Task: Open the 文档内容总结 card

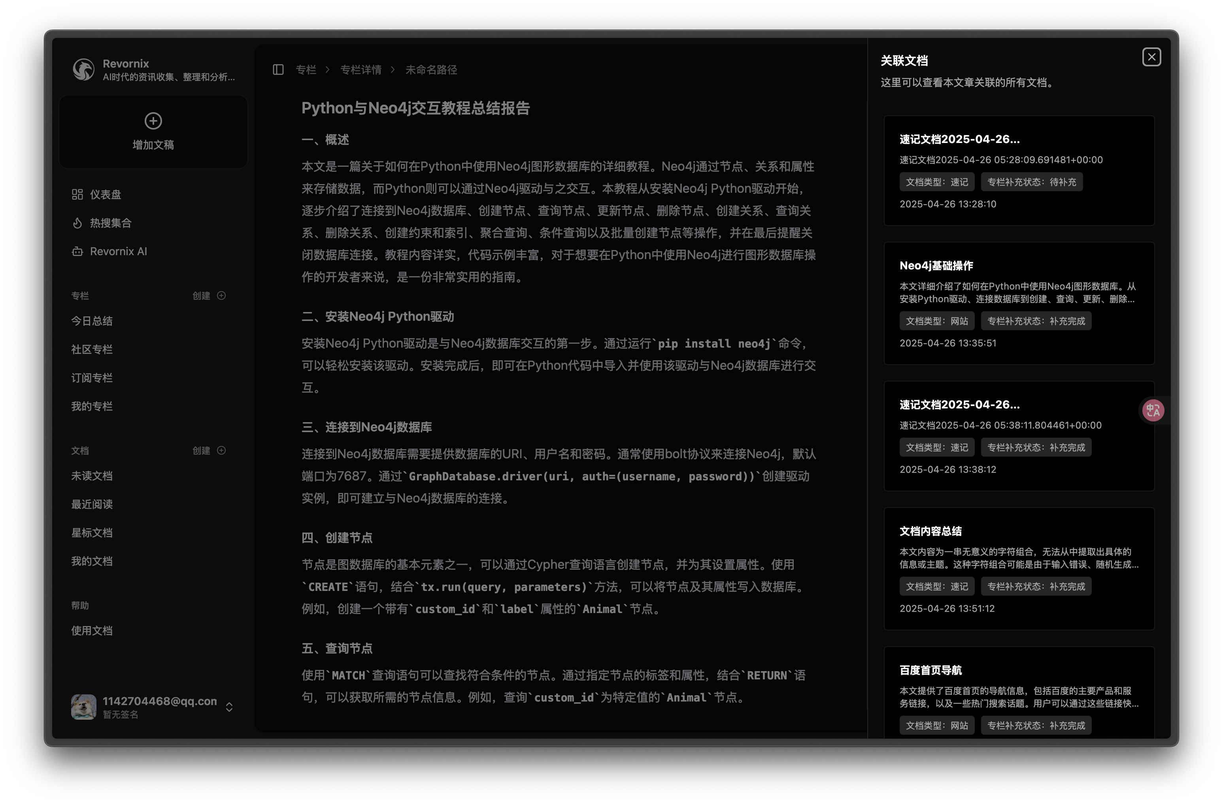Action: [1019, 569]
